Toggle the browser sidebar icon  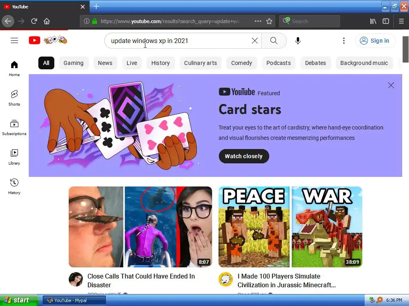point(386,21)
